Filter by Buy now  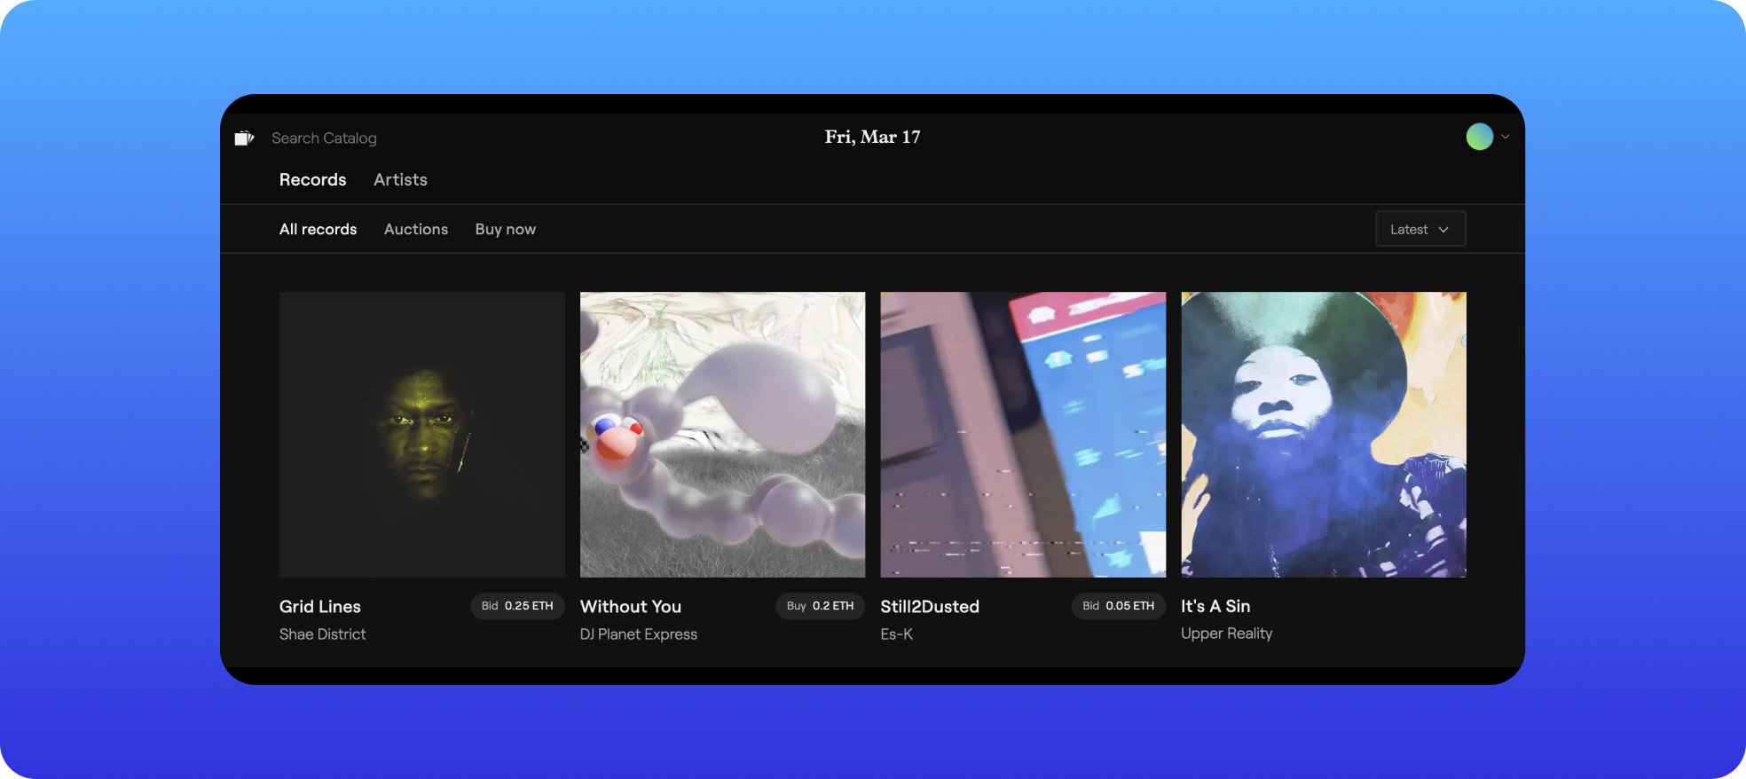click(506, 229)
